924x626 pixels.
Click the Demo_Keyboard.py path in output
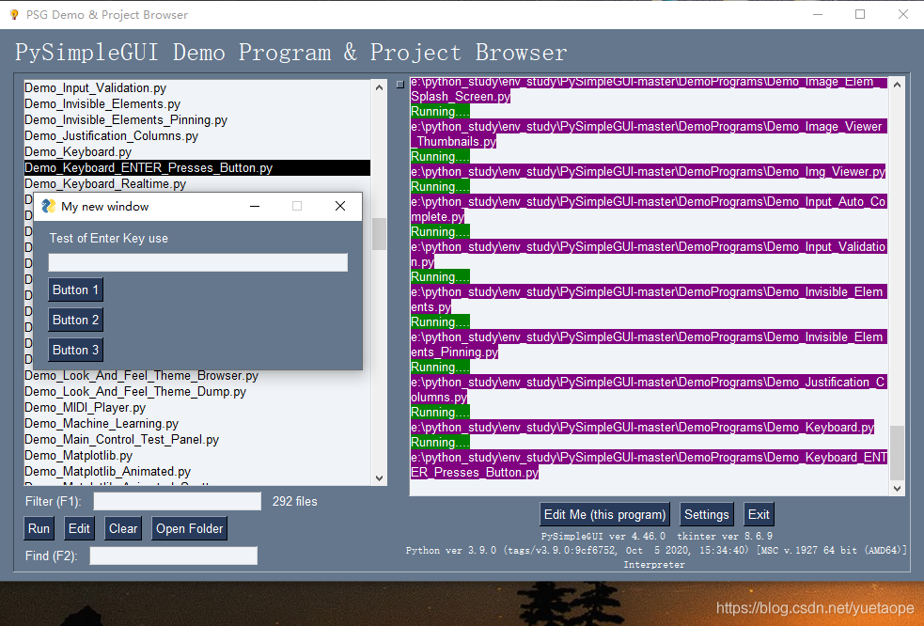642,428
